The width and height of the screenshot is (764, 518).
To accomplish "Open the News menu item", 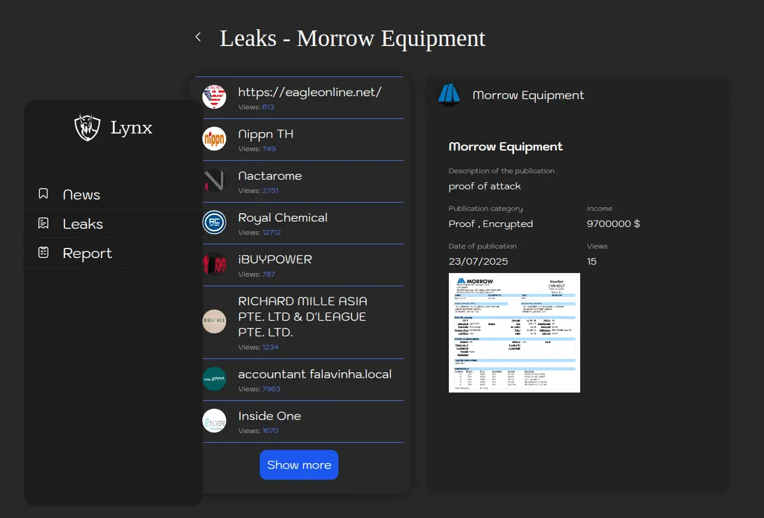I will click(x=81, y=195).
